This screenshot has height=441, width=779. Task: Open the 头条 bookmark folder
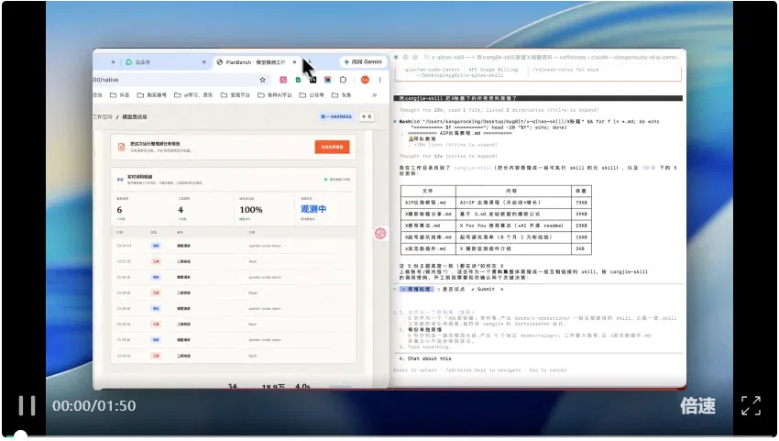click(341, 95)
